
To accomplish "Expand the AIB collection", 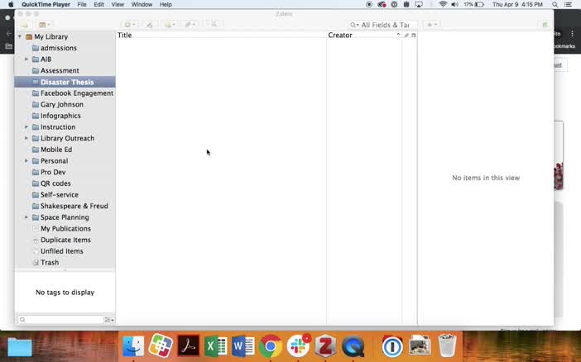I will click(26, 60).
